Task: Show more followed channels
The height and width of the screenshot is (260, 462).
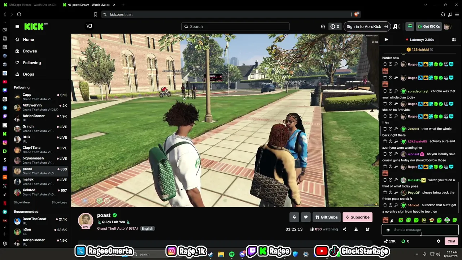Action: click(22, 203)
